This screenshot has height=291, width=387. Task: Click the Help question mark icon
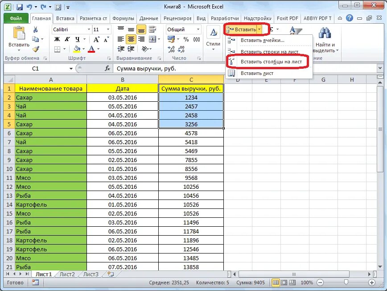[x=349, y=18]
